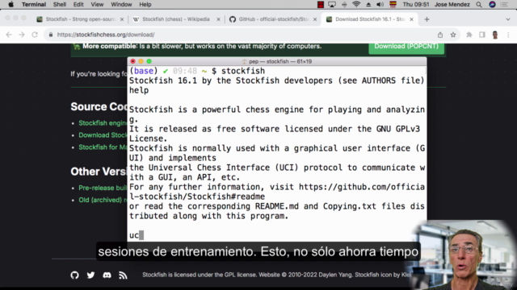
Task: Open the Stockfish engine source link
Action: pyautogui.click(x=103, y=123)
